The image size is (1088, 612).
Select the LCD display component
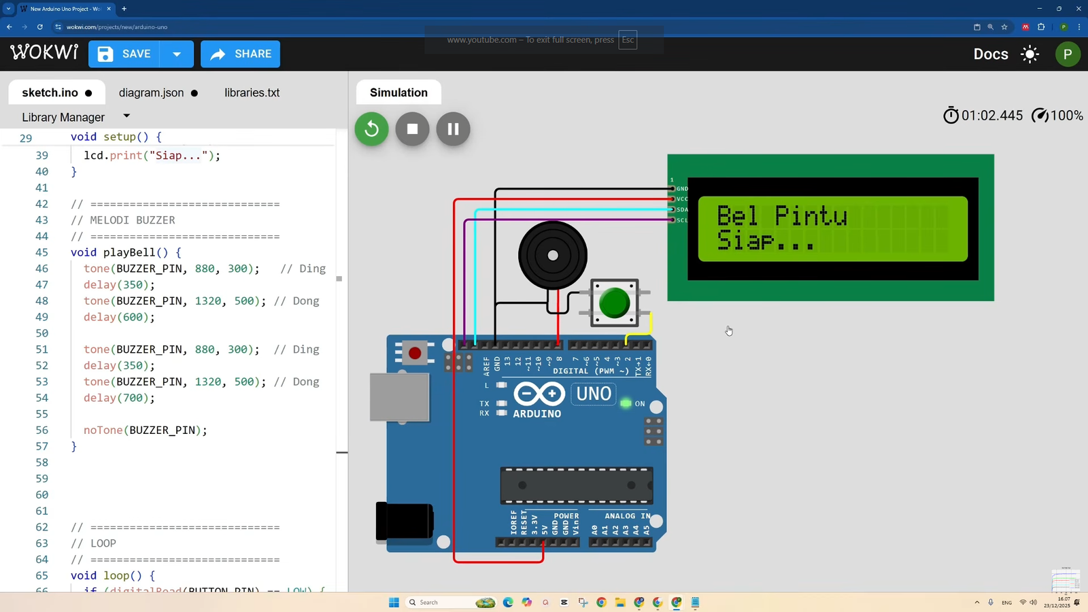point(830,228)
